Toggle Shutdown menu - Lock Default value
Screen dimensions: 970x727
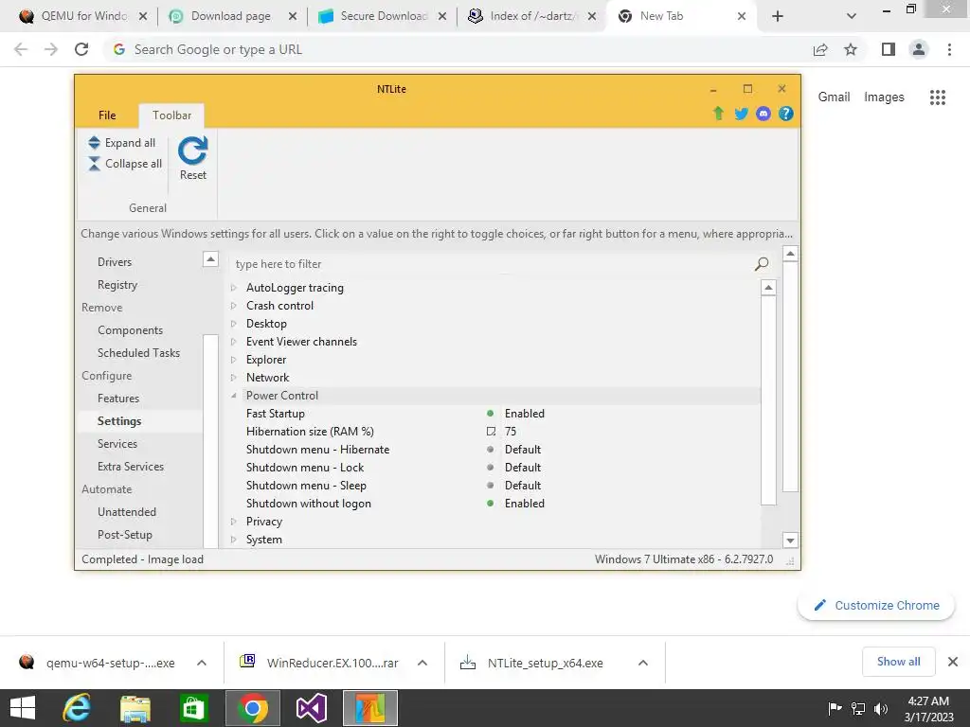click(522, 468)
